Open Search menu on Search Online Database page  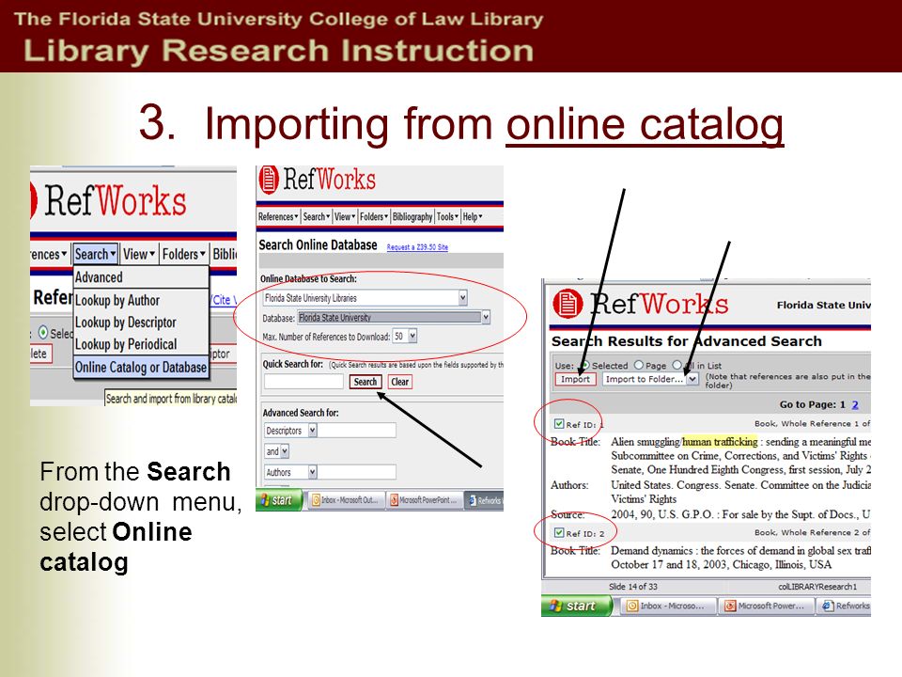coord(317,217)
